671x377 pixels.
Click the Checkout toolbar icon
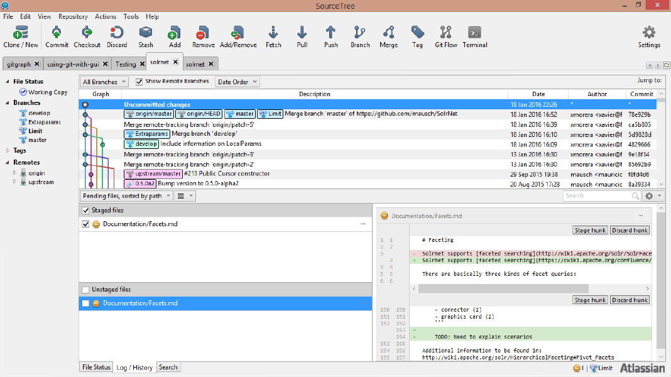pos(87,36)
